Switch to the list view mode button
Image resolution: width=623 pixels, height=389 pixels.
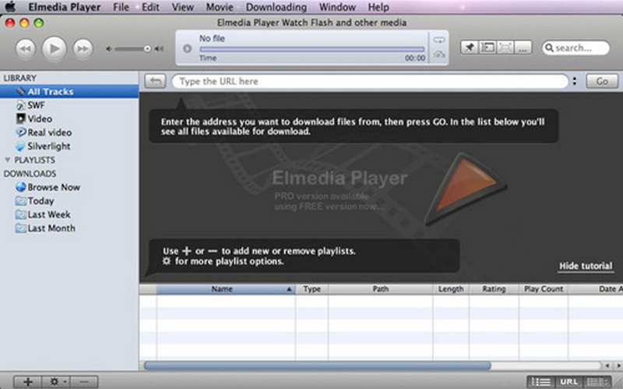pyautogui.click(x=541, y=382)
